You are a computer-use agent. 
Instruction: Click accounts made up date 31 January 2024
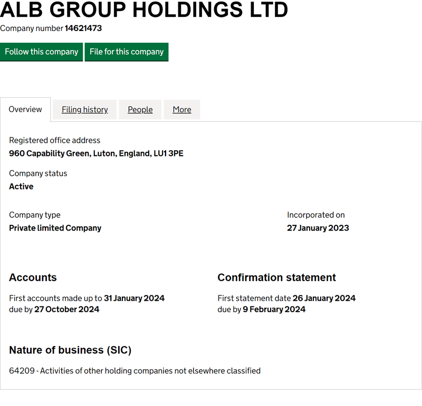click(x=135, y=298)
